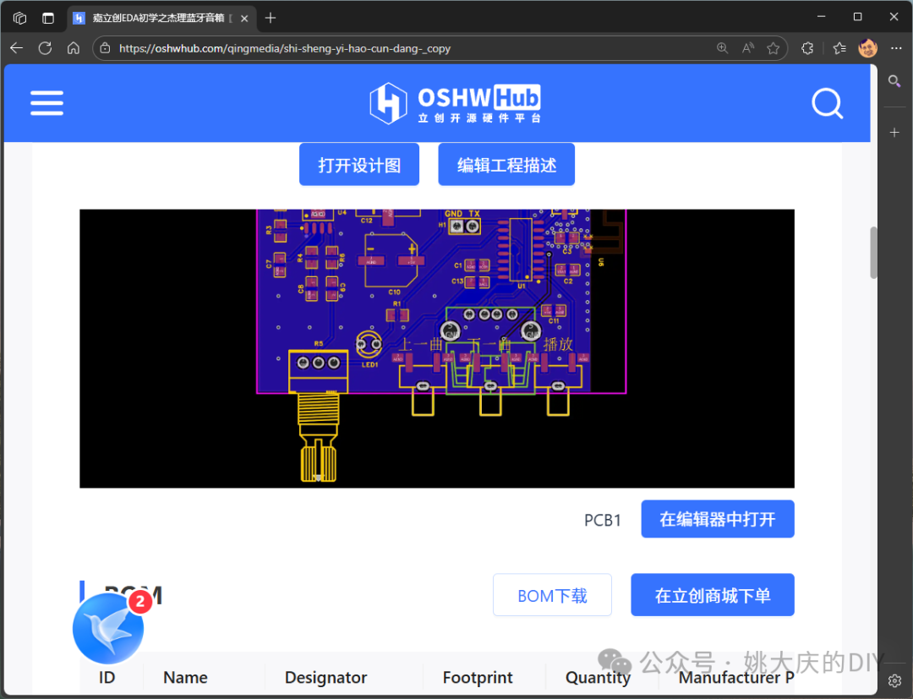Click the ID column header
913x699 pixels.
coord(107,678)
